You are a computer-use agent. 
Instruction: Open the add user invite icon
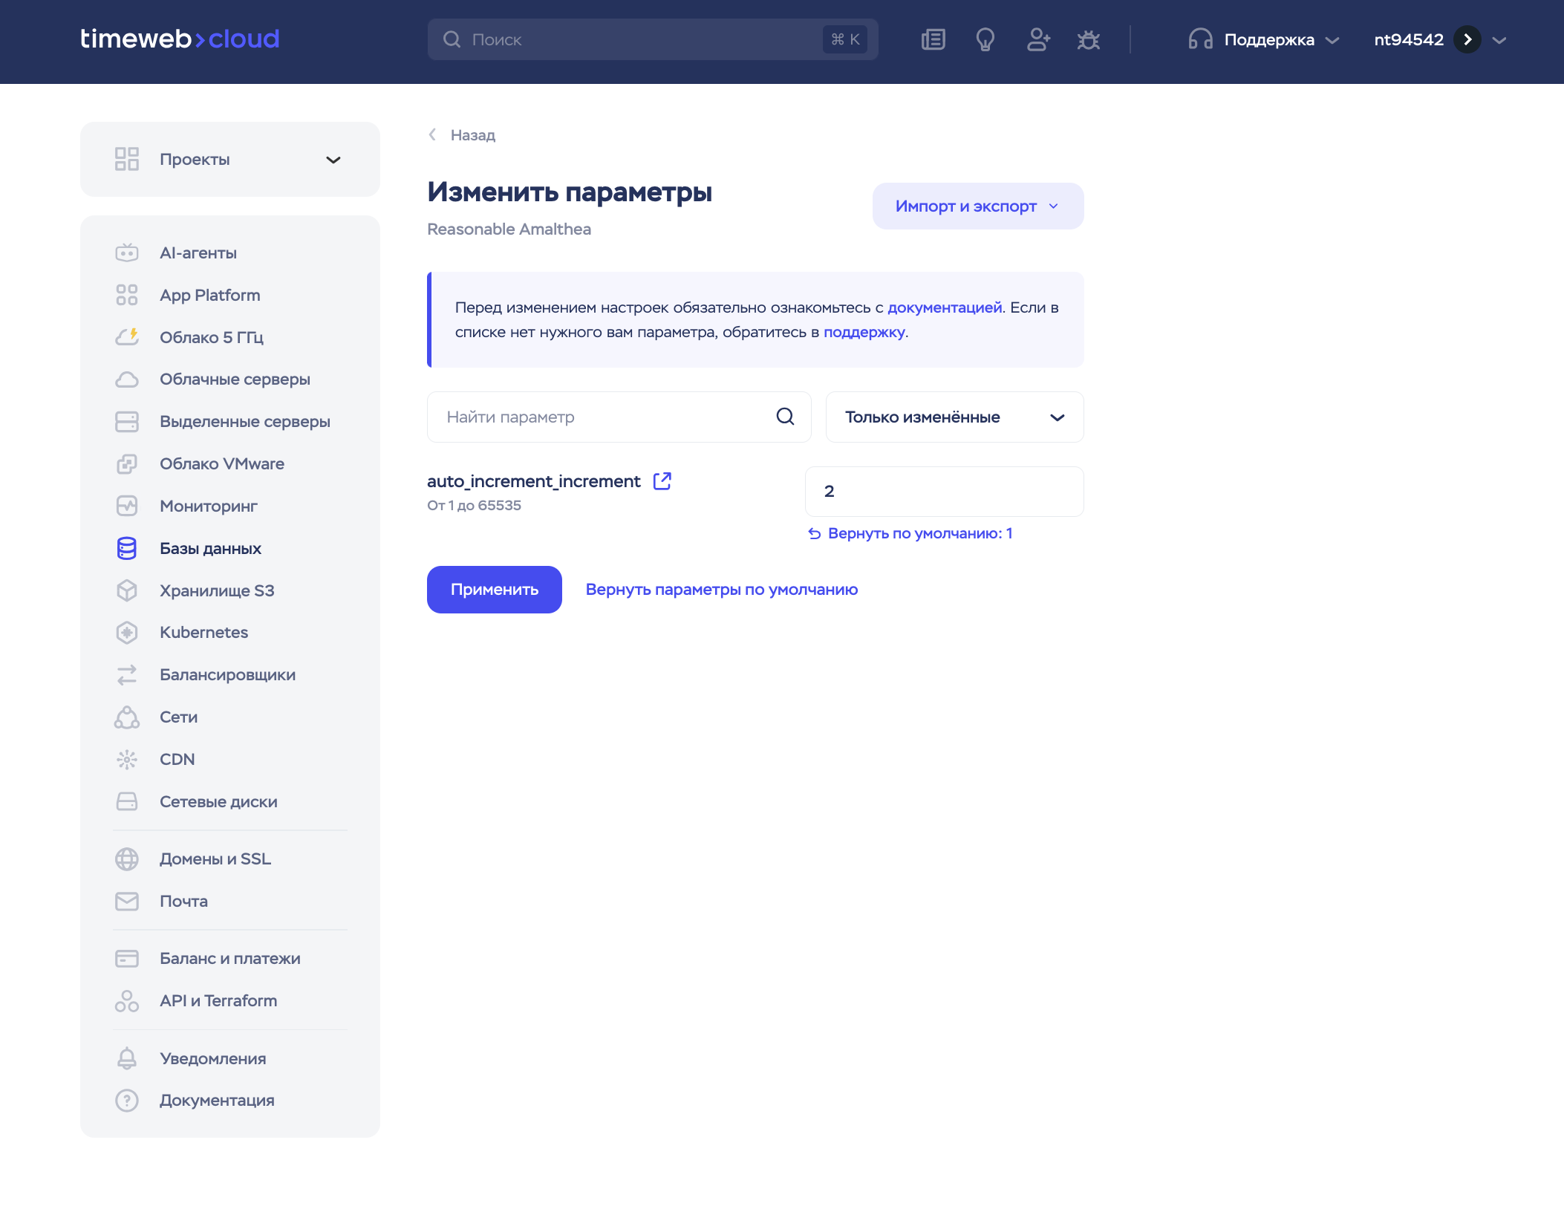pyautogui.click(x=1037, y=39)
